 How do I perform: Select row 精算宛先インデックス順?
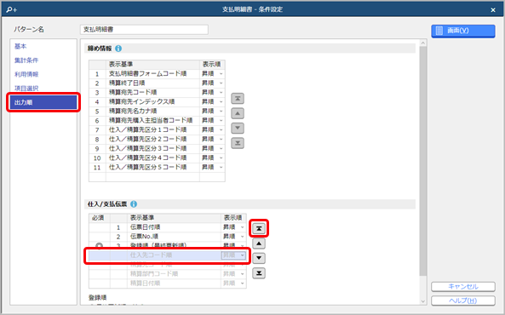coord(157,102)
